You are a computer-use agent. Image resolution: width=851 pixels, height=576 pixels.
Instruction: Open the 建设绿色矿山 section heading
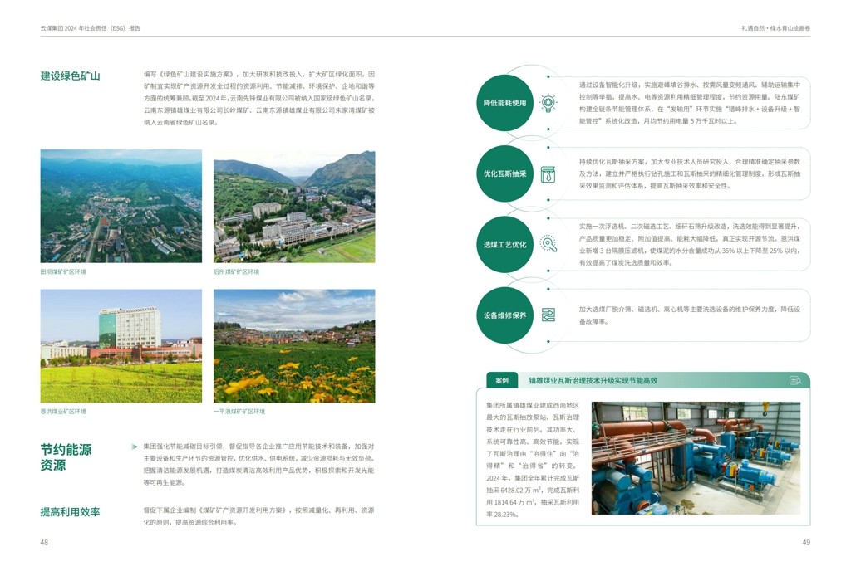[x=69, y=75]
